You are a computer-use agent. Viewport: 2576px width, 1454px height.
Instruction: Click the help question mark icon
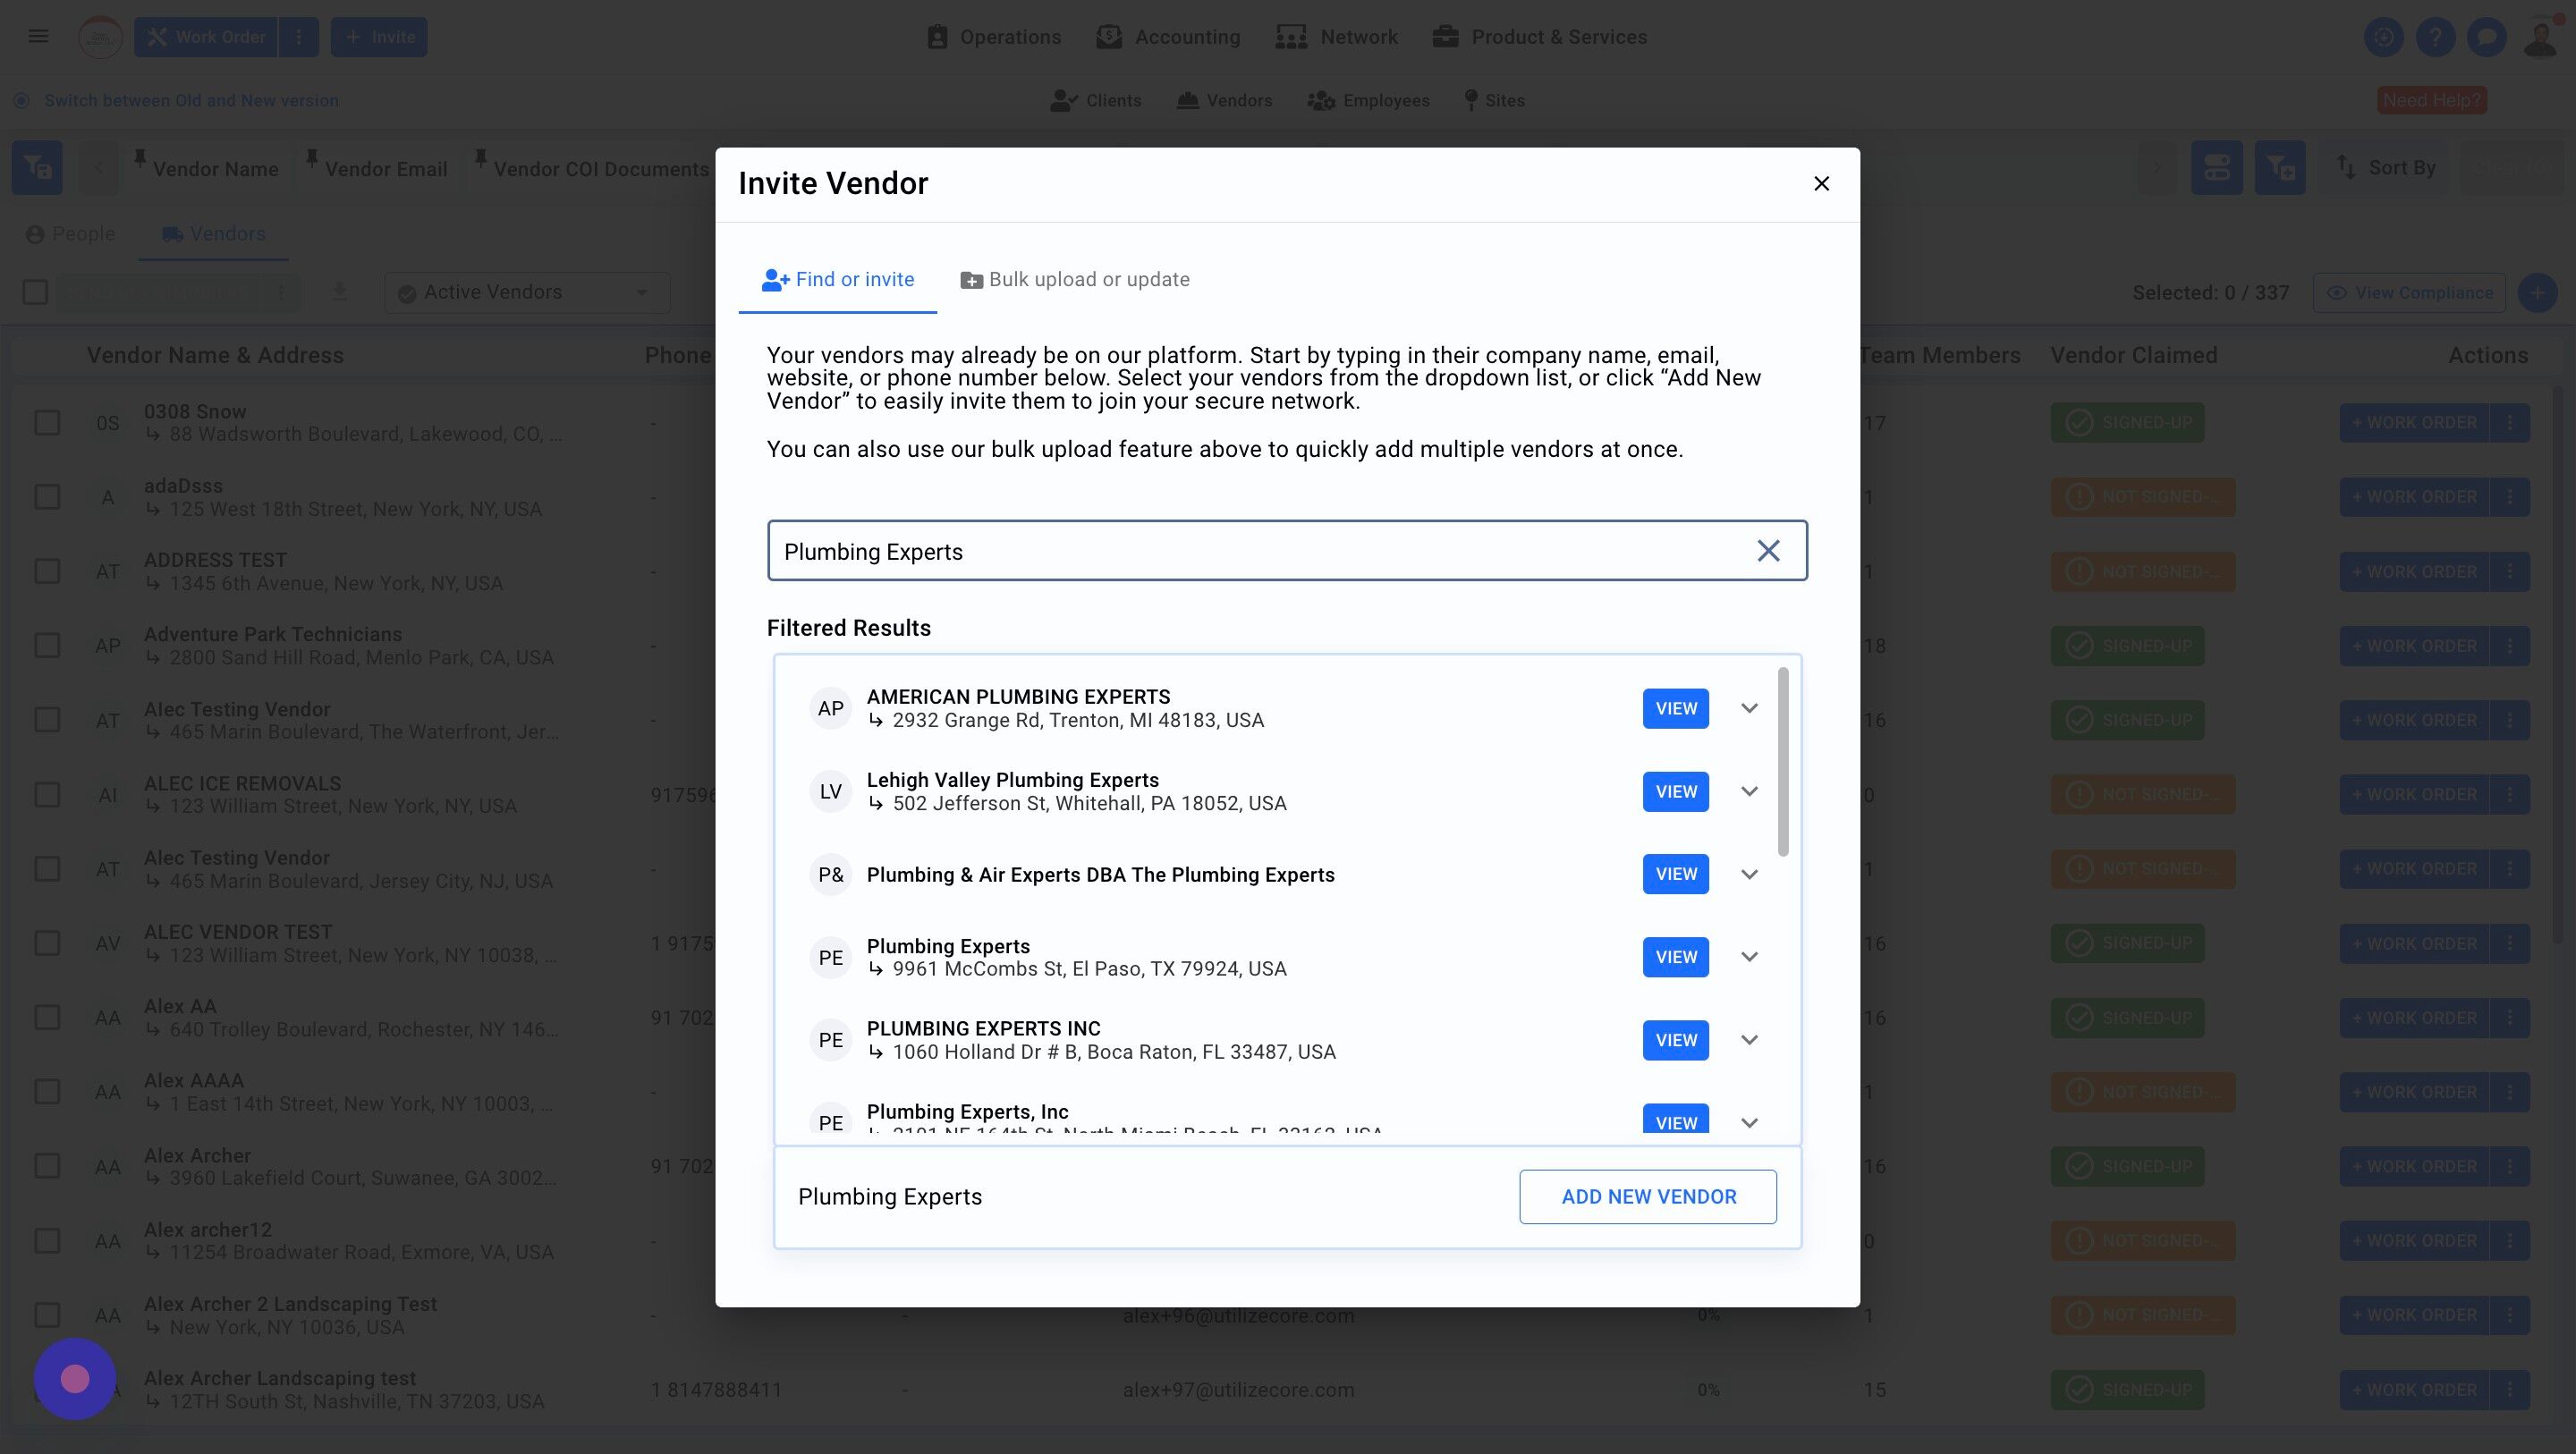click(x=2435, y=38)
